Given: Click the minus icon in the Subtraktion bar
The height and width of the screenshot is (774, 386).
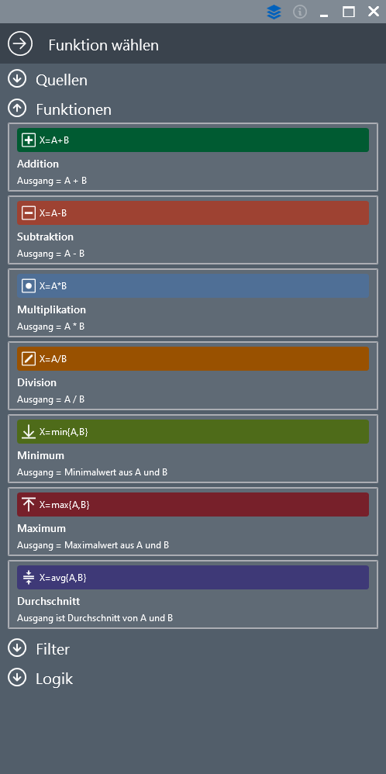Looking at the screenshot, I should (x=29, y=213).
